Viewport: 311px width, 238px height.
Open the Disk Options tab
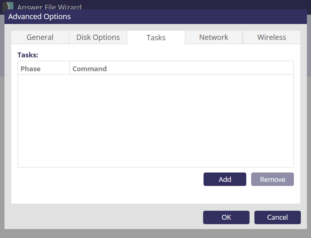point(98,37)
